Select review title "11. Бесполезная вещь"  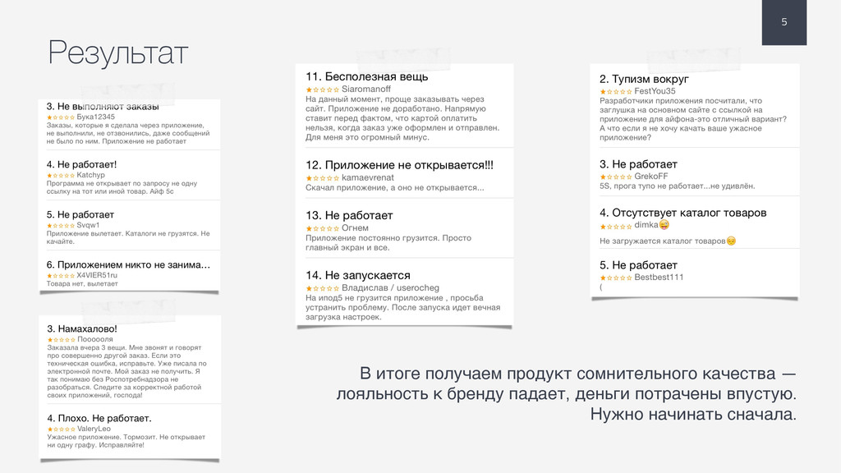coord(367,76)
